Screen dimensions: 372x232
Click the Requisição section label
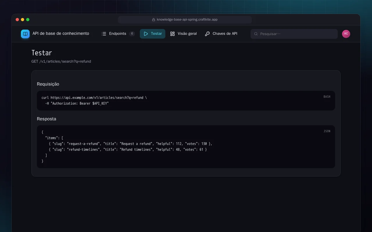[x=48, y=84]
